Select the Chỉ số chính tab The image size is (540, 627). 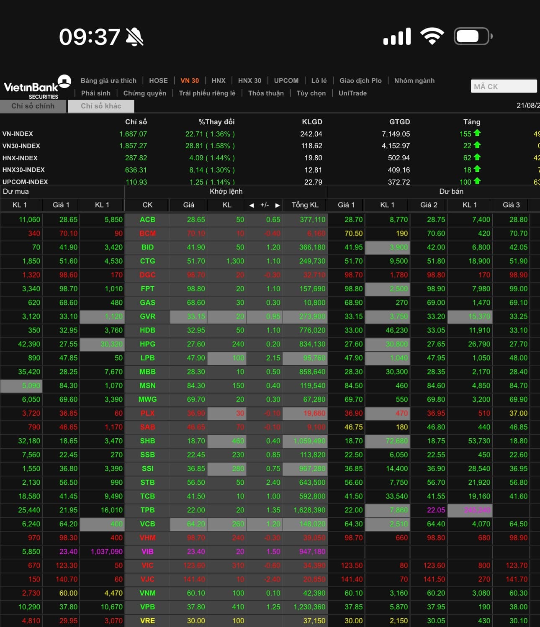pyautogui.click(x=33, y=106)
